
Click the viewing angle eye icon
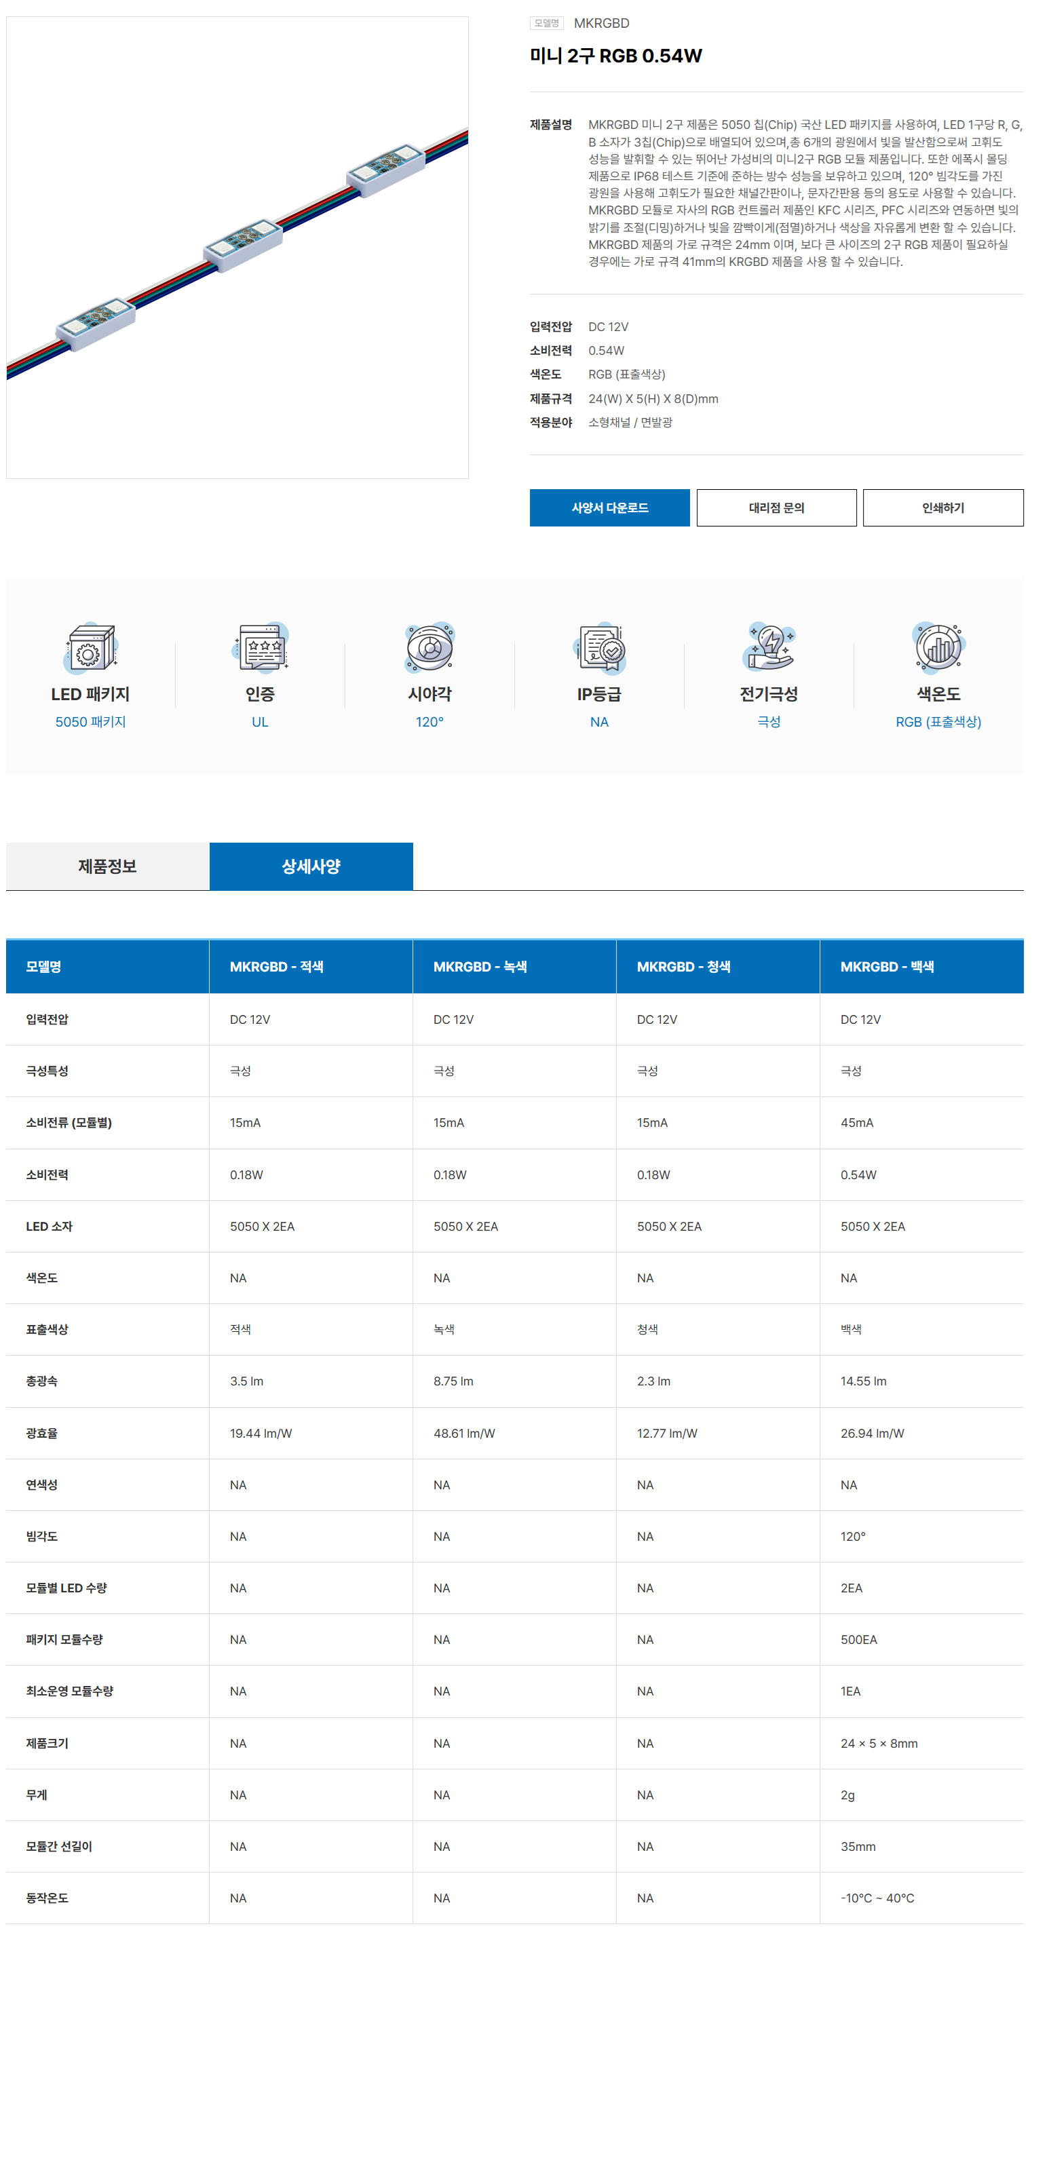click(x=429, y=648)
